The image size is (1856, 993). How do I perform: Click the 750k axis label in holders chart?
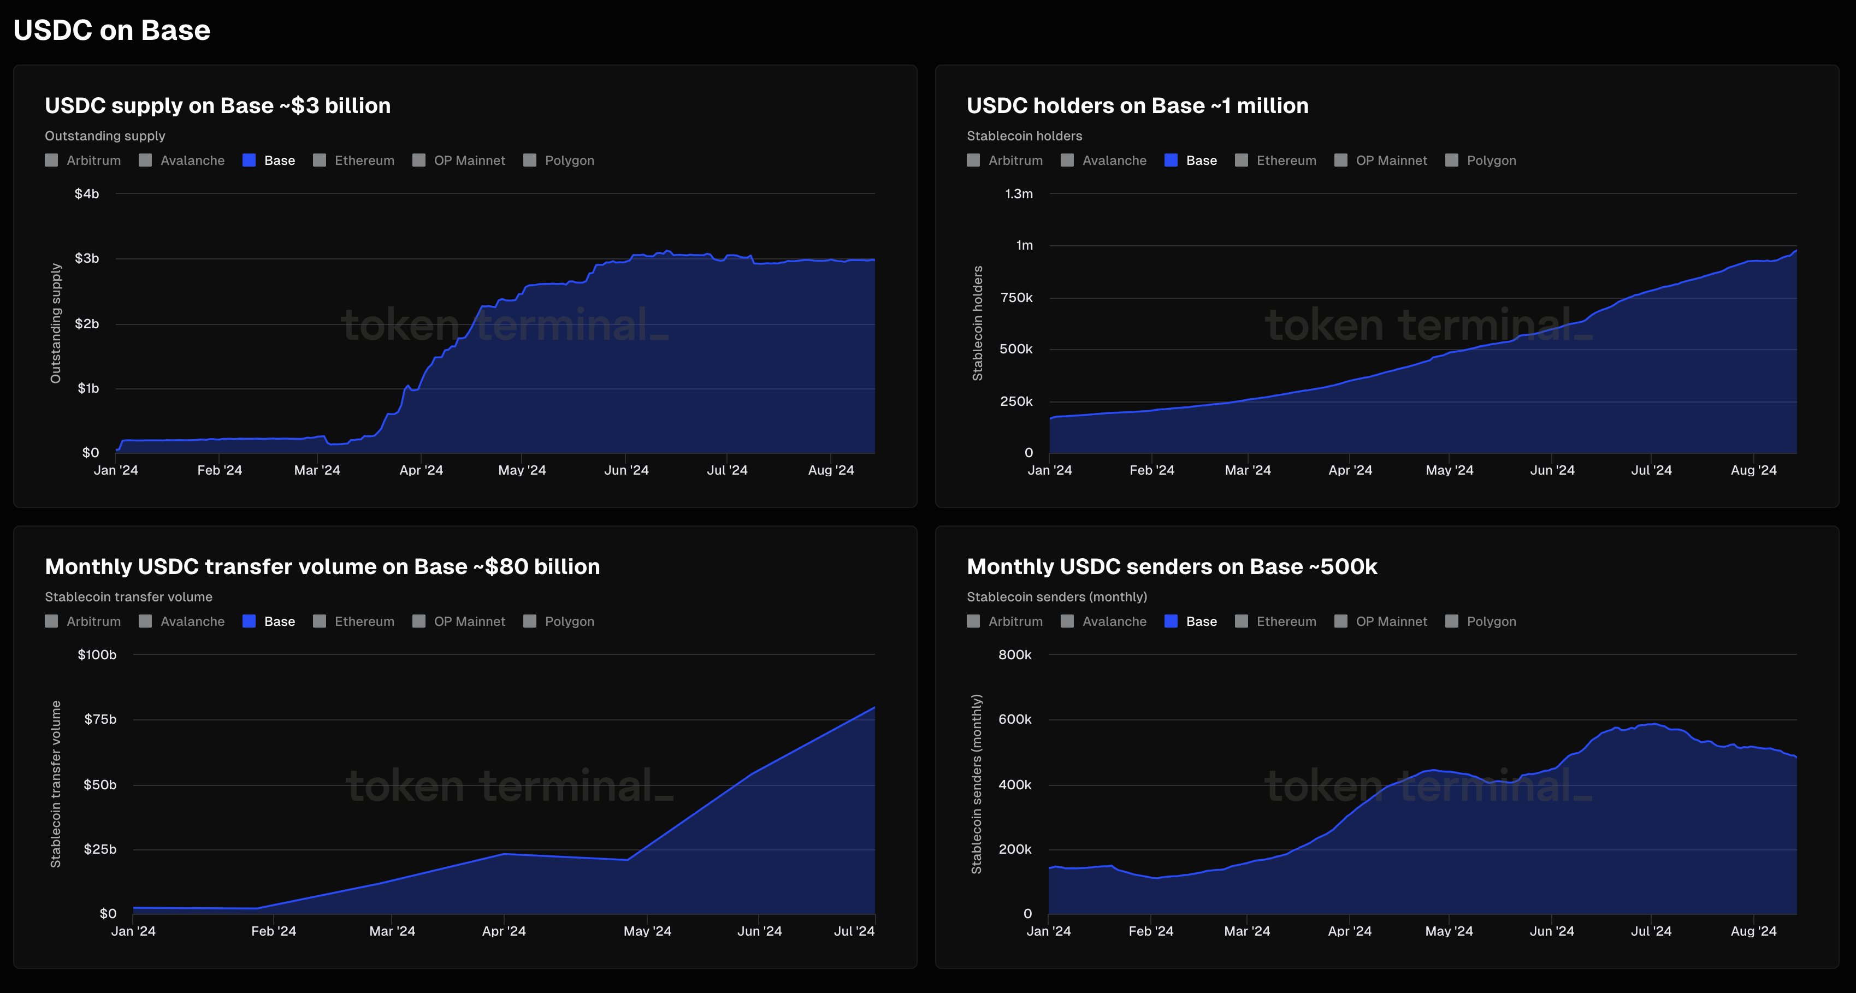click(x=1016, y=298)
